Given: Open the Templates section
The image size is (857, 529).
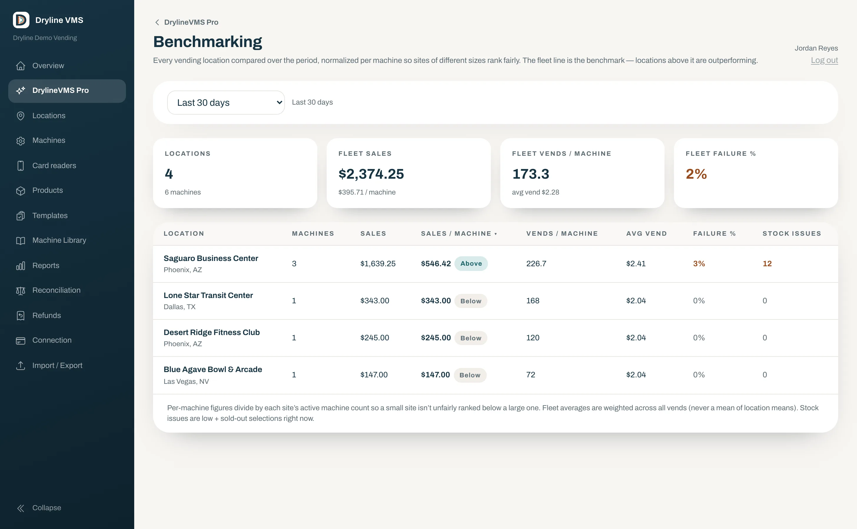Looking at the screenshot, I should [x=67, y=216].
